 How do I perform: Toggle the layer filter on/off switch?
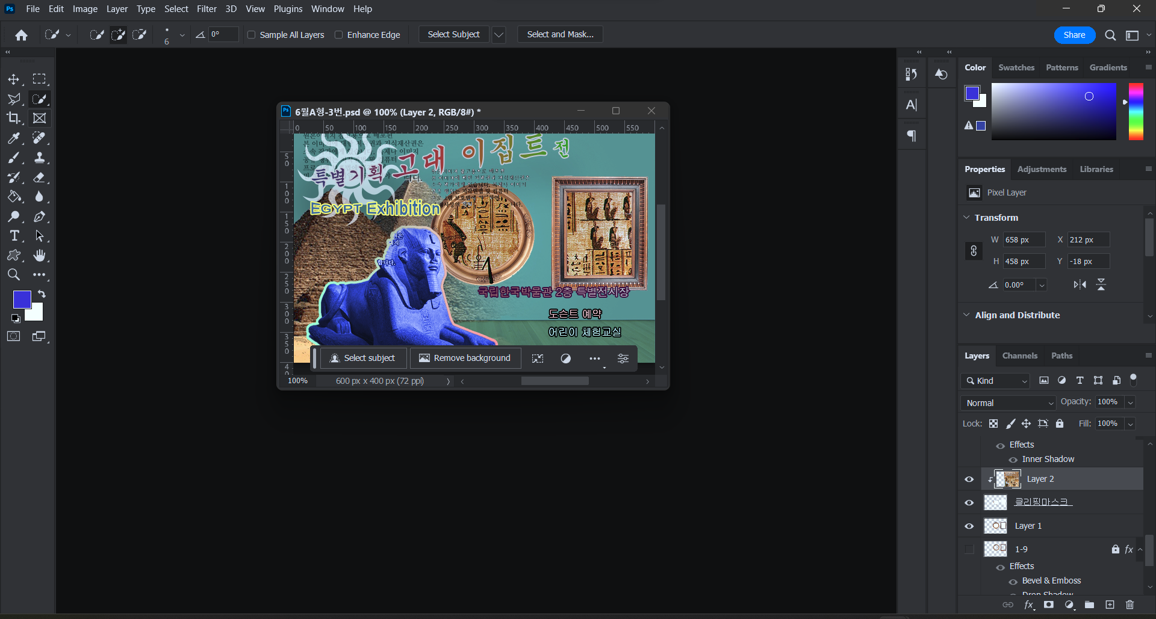coord(1134,380)
